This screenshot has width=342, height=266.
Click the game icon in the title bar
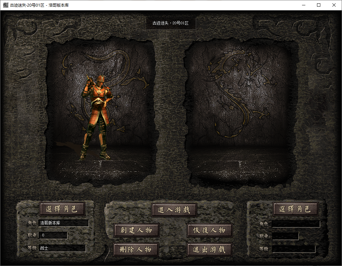pyautogui.click(x=6, y=5)
